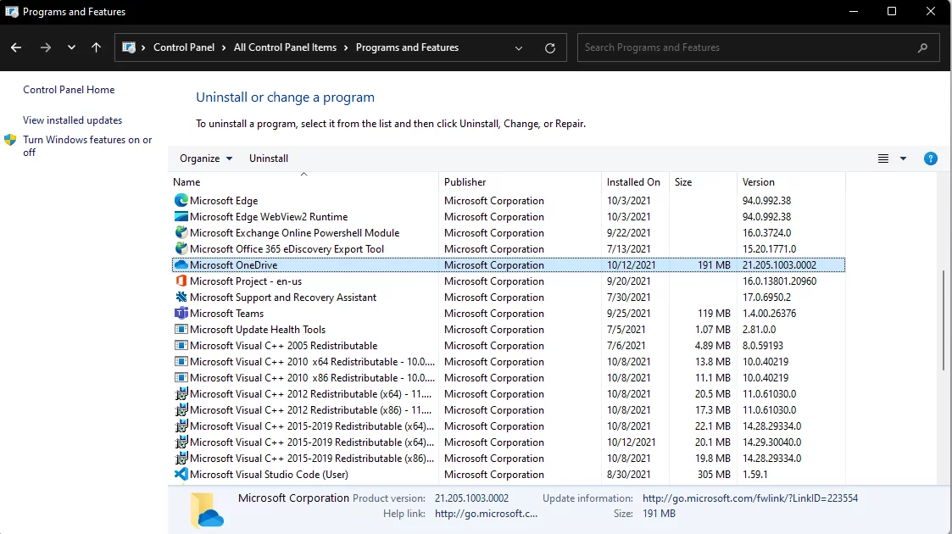Screen dimensions: 952x534
Task: Click 9/22/2021 install date of Exchange module
Action: click(x=628, y=232)
